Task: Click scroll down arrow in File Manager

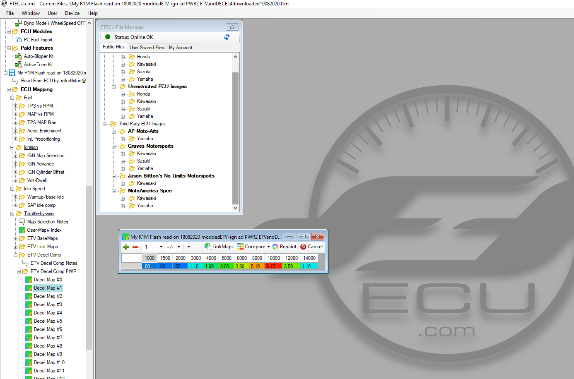Action: tap(235, 208)
